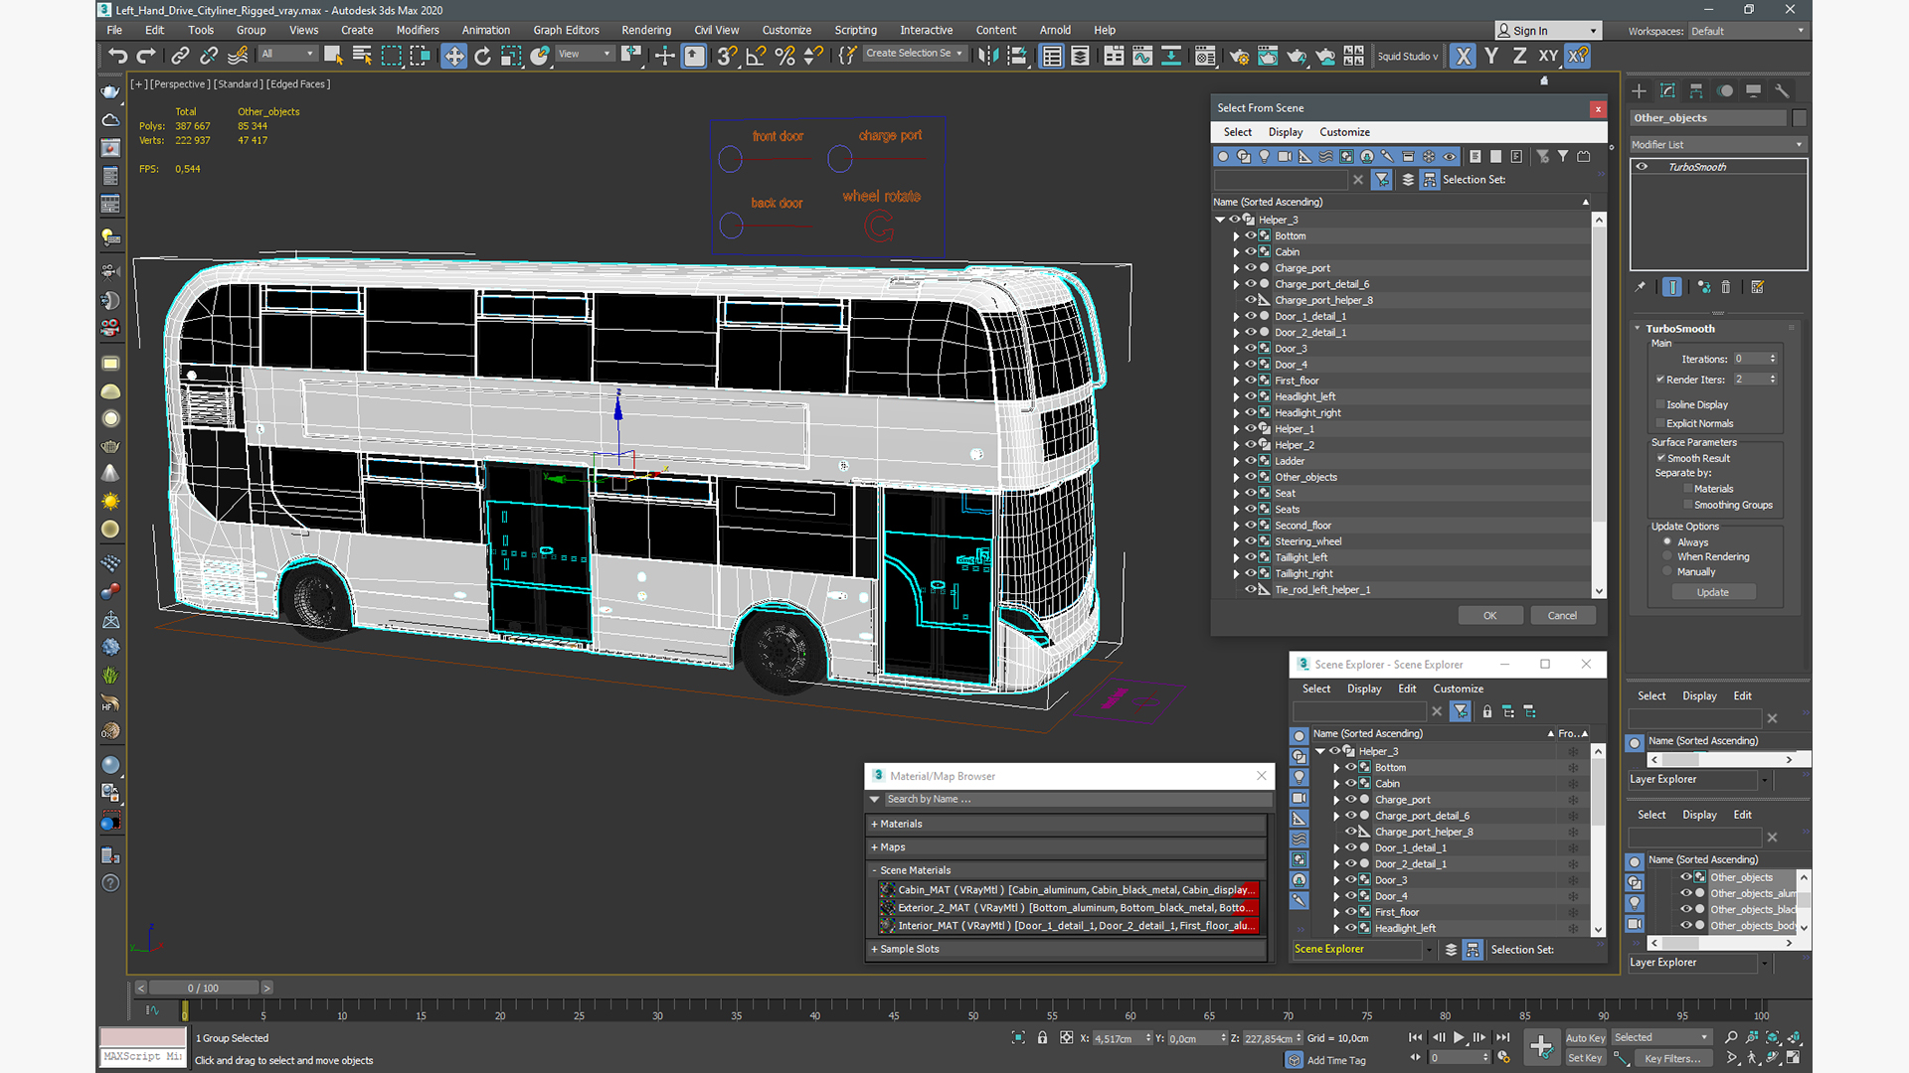Collapse Helper_3 in Select From Scene
This screenshot has width=1909, height=1073.
point(1220,220)
